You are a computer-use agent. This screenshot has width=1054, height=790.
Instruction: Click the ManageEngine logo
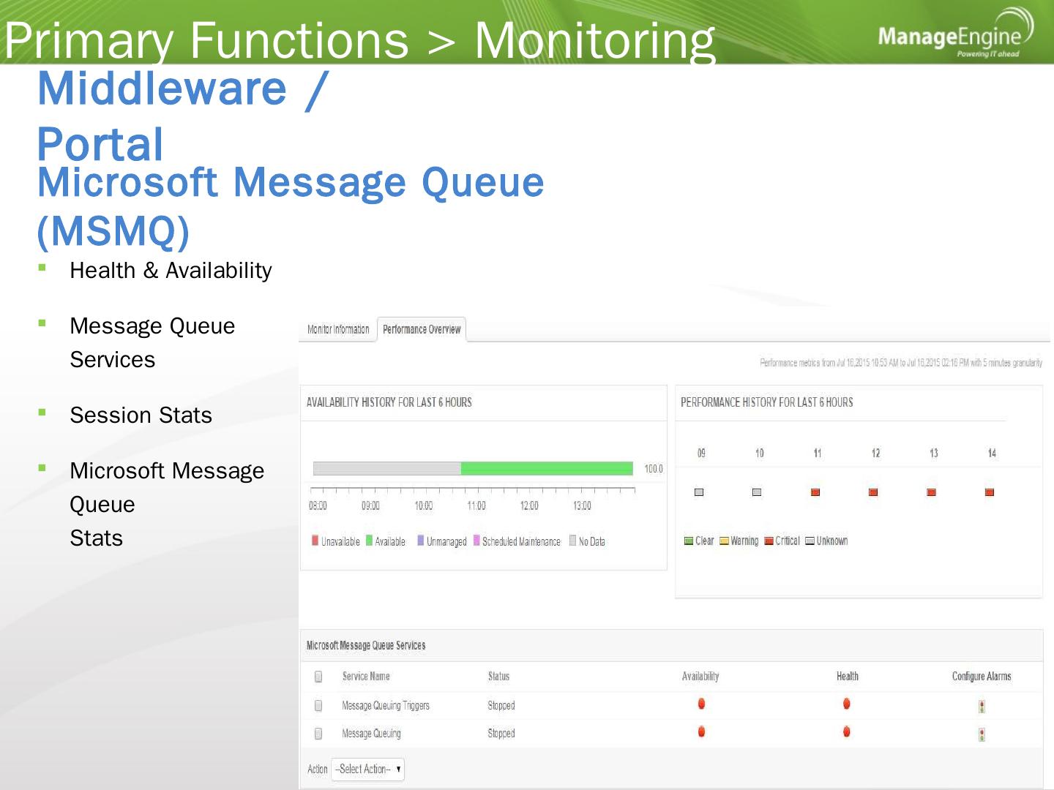point(954,35)
